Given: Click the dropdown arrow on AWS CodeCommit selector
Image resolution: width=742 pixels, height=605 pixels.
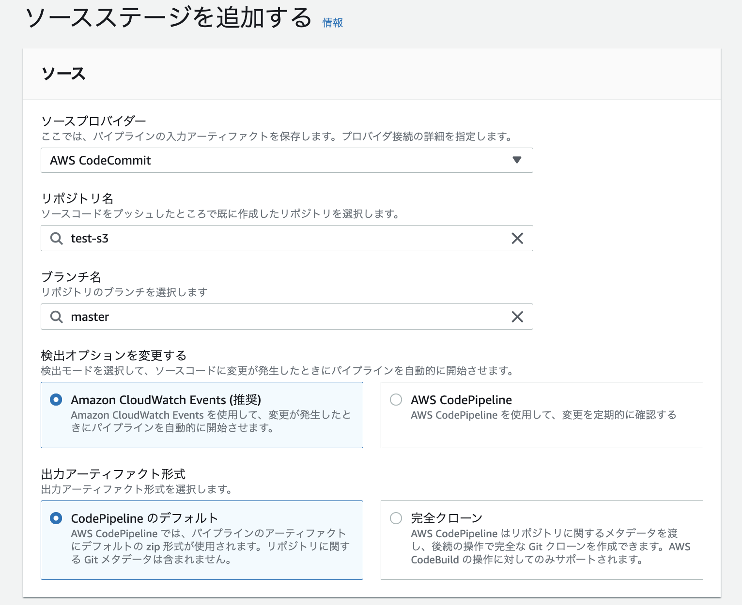Looking at the screenshot, I should [516, 160].
